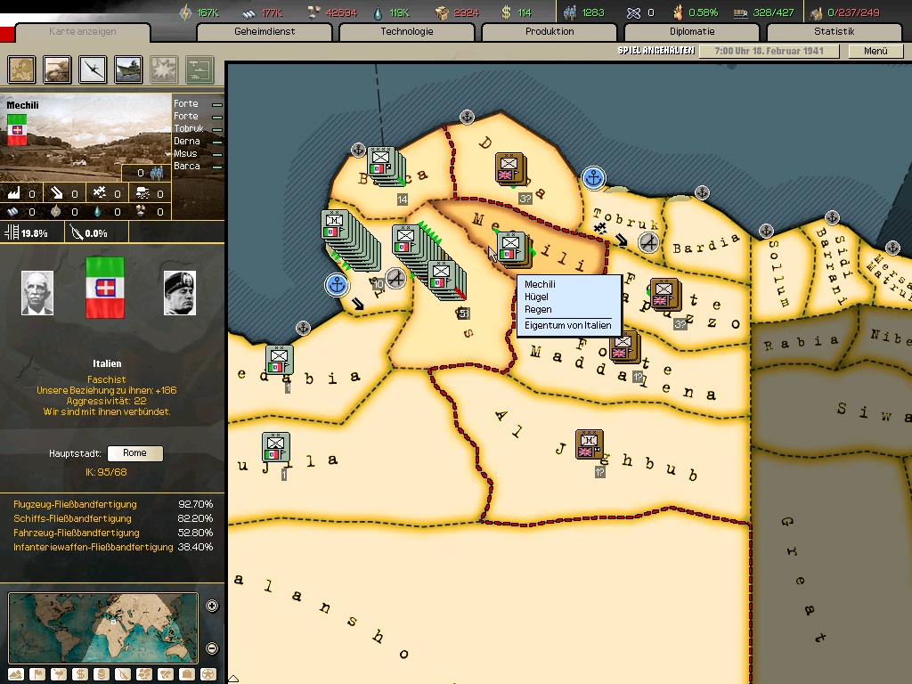Select Derna in the adjacent provinces list

click(187, 142)
